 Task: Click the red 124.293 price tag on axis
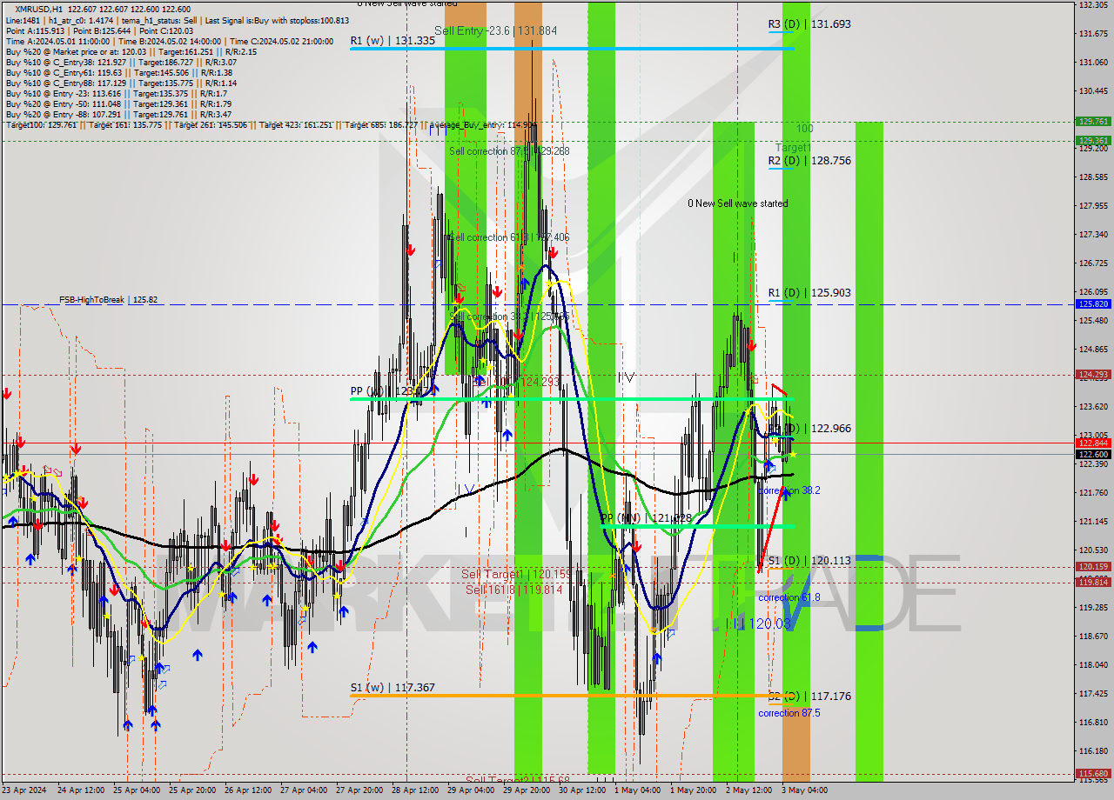1093,375
